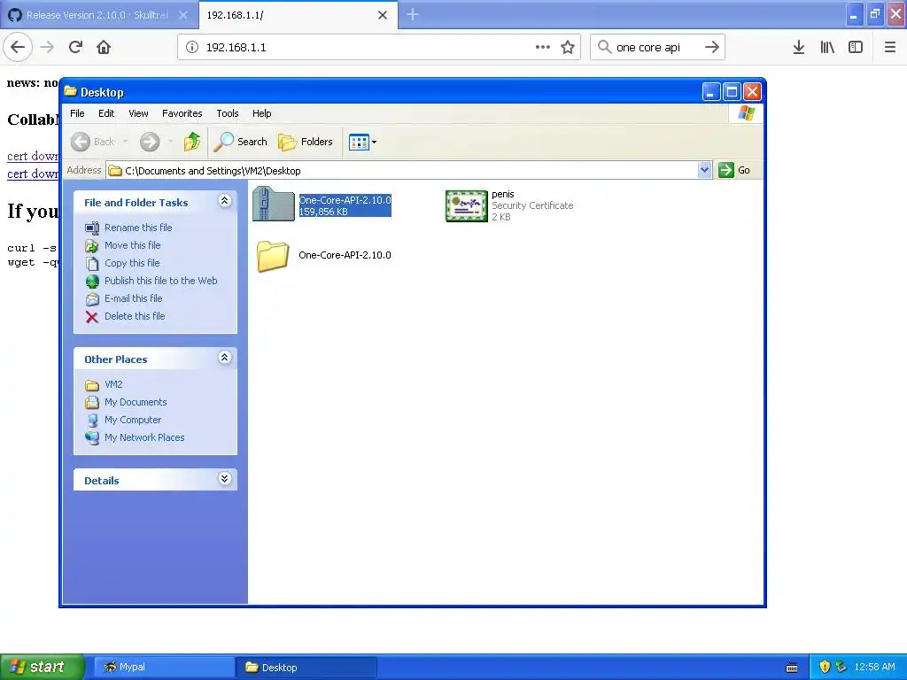Select the Security Certificate file icon
The image size is (907, 680).
[466, 205]
